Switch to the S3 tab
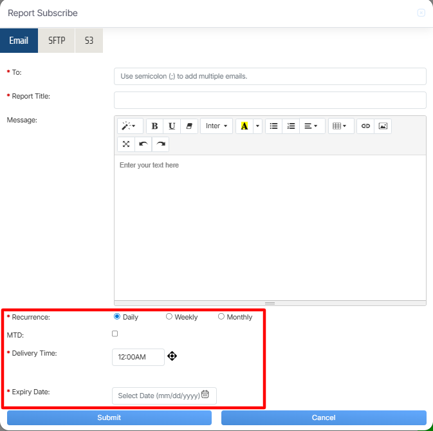433x431 pixels. tap(89, 40)
